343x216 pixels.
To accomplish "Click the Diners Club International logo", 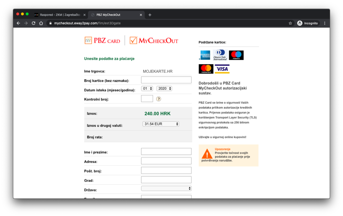I will 220,55.
